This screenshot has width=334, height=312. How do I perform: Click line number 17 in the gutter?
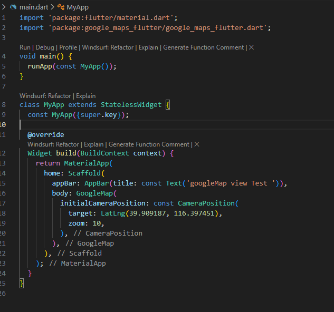tap(5, 202)
